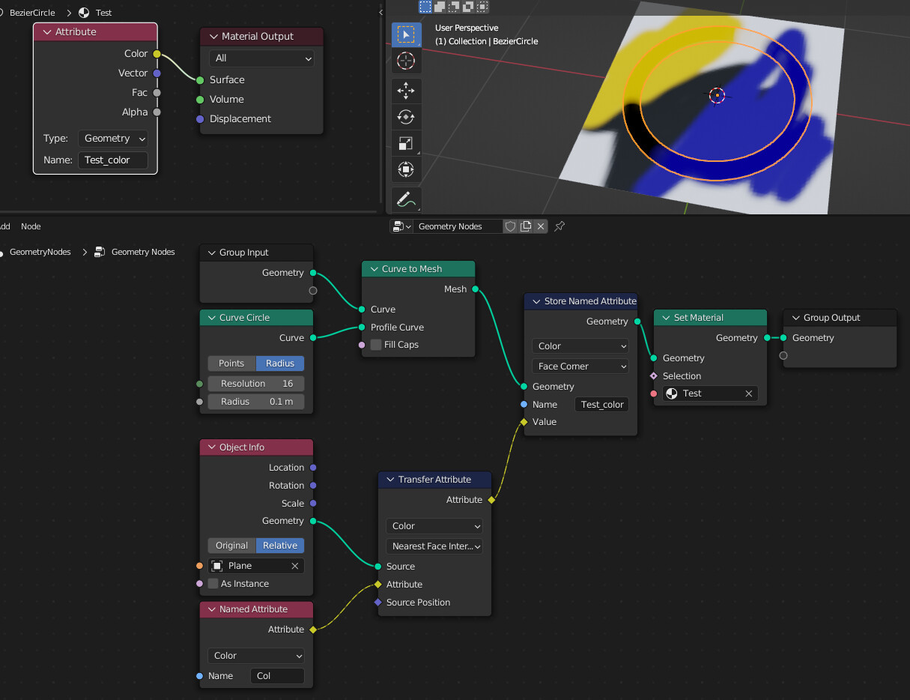Open the Node menu in node editor
Screen dimensions: 910x700
pyautogui.click(x=30, y=226)
